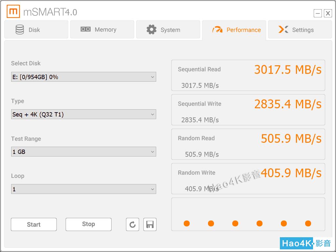Click the Disk tab's database icon
This screenshot has width=336, height=252.
coord(20,30)
